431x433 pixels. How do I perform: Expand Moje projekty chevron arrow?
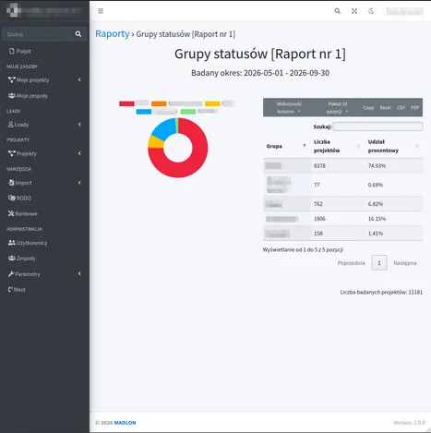tap(79, 80)
